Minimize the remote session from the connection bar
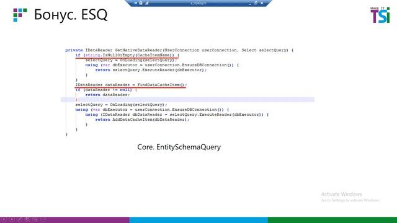This screenshot has height=223, width=397. click(249, 3)
